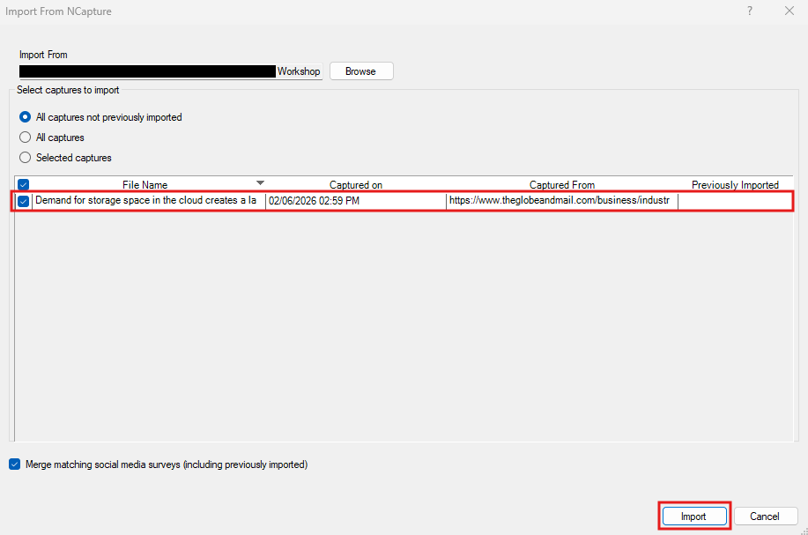Click the Import button
Screen dimensions: 808x535
[x=693, y=516]
